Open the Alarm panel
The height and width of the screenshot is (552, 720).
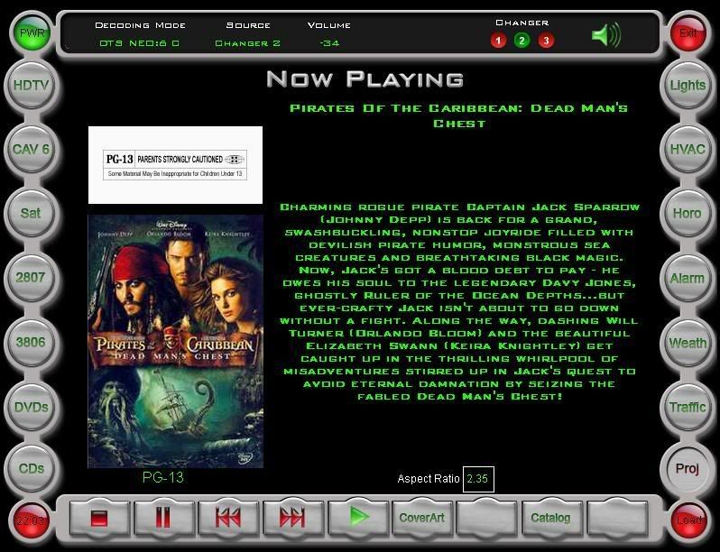click(x=688, y=279)
